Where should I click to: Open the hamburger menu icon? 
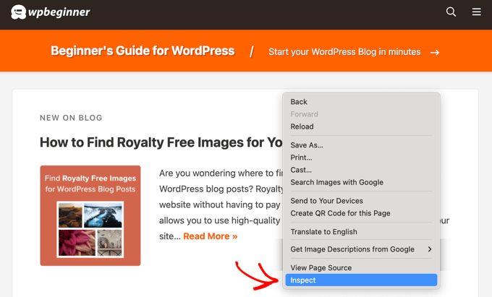point(476,12)
